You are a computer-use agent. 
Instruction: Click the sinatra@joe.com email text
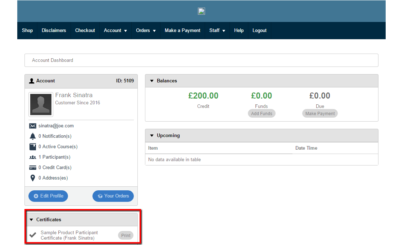pyautogui.click(x=56, y=126)
